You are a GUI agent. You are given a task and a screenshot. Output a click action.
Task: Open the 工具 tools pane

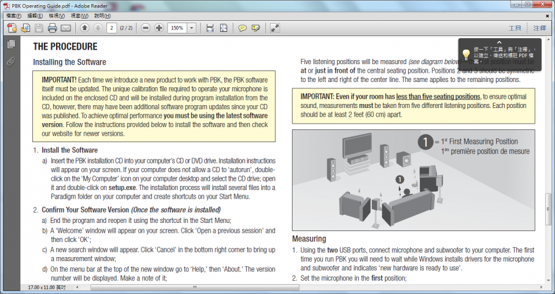tap(515, 28)
